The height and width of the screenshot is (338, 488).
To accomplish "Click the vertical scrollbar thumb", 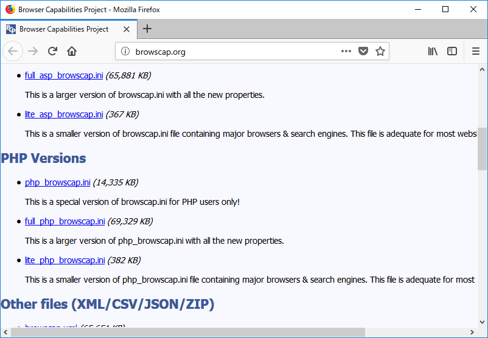I will click(482, 148).
